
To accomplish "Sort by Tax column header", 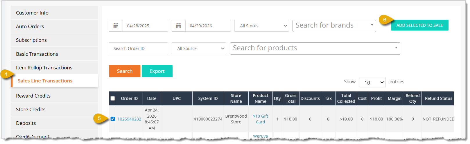I will (328, 98).
